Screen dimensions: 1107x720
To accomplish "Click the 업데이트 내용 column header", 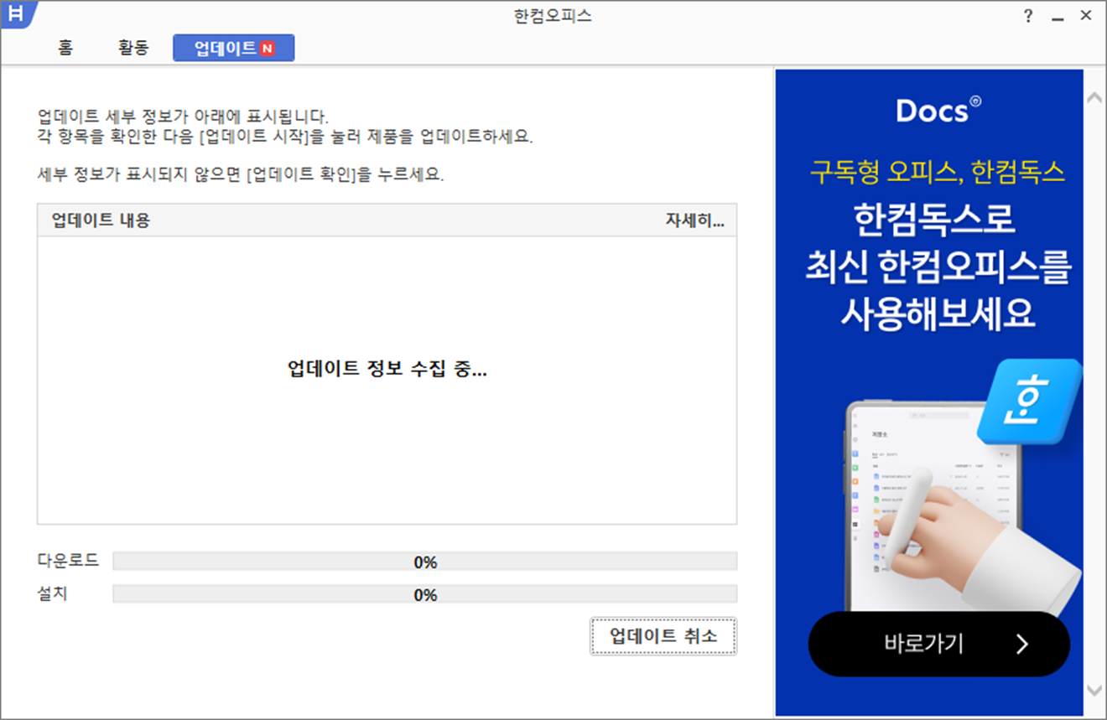I will (101, 220).
